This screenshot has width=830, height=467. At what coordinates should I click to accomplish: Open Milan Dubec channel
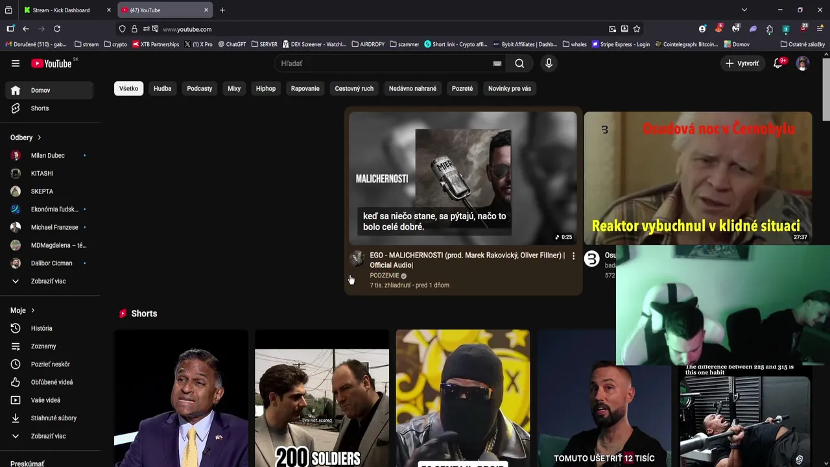[x=49, y=156]
